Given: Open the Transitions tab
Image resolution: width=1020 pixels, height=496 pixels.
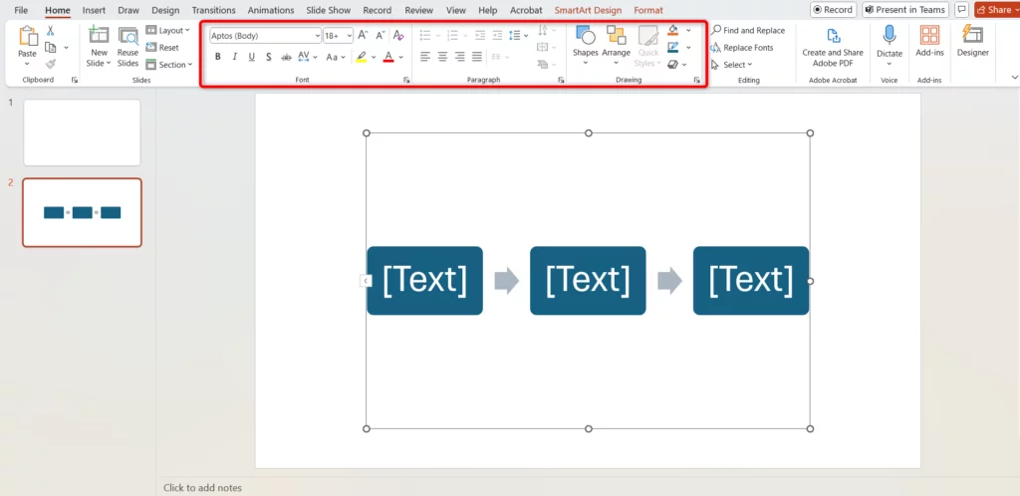Looking at the screenshot, I should coord(213,10).
